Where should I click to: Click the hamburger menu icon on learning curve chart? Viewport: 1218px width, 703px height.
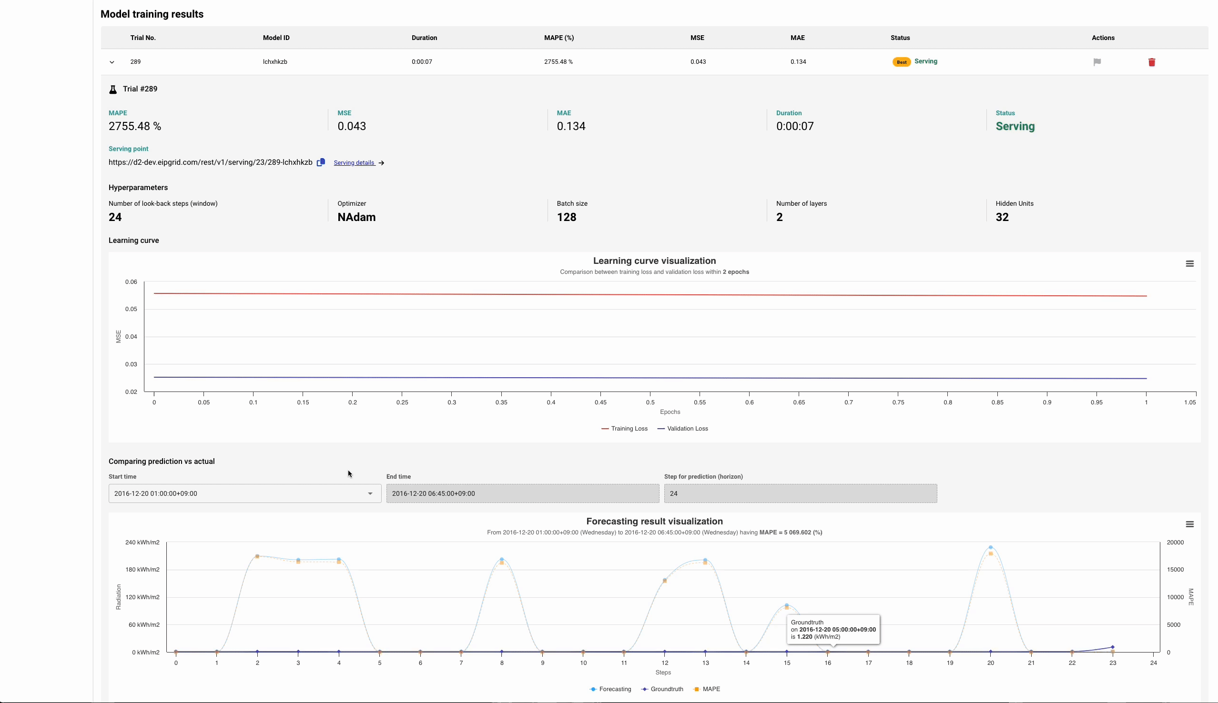click(1189, 264)
